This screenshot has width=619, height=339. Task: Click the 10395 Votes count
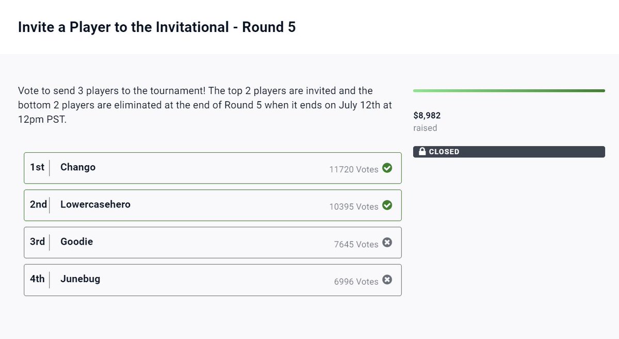(354, 206)
